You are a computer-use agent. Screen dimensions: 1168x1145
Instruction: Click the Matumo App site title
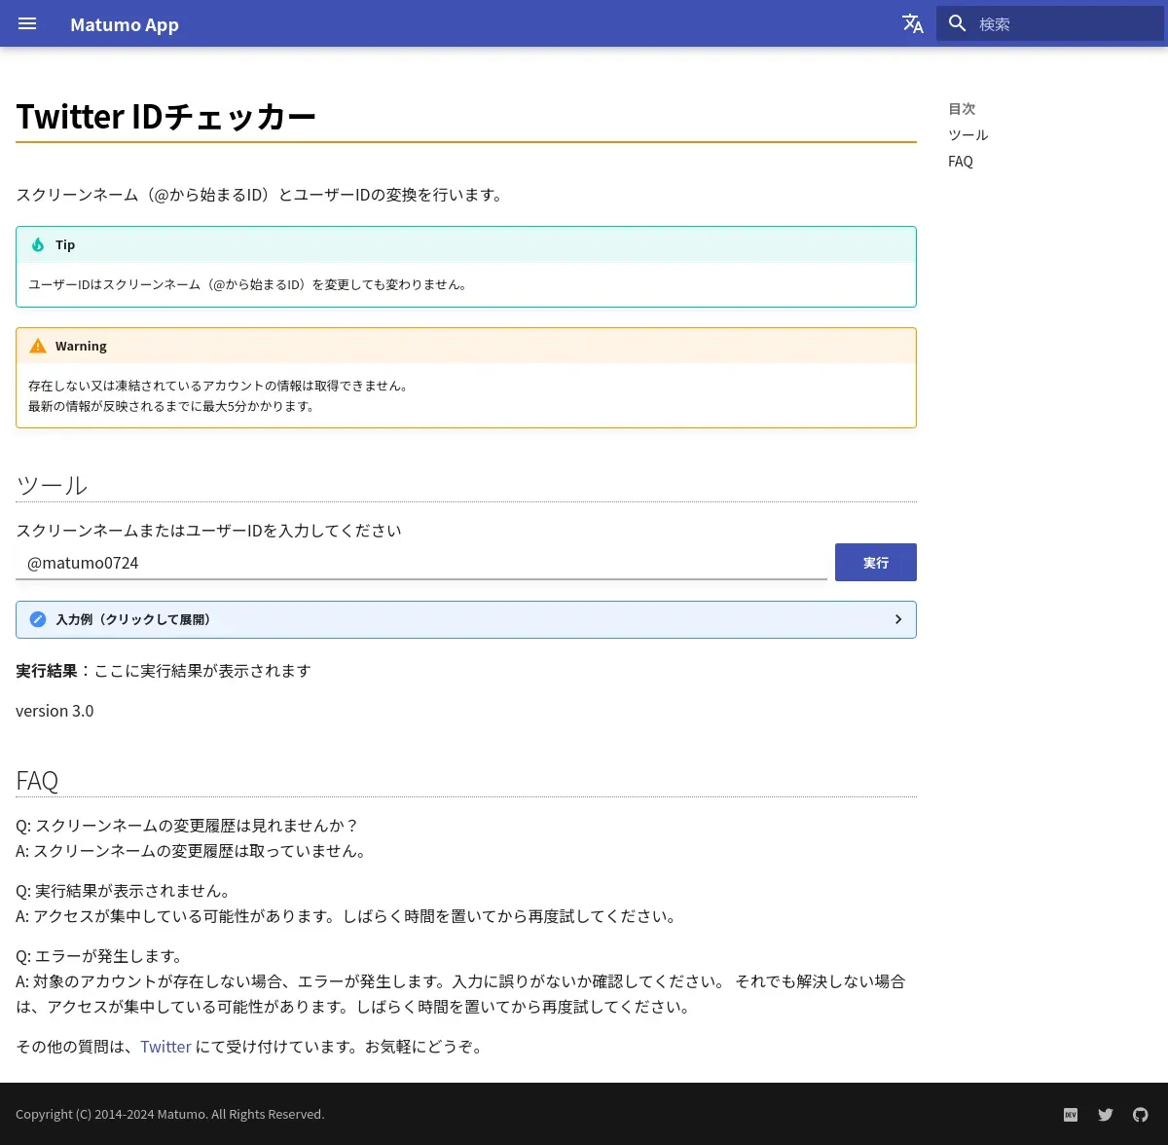tap(125, 24)
